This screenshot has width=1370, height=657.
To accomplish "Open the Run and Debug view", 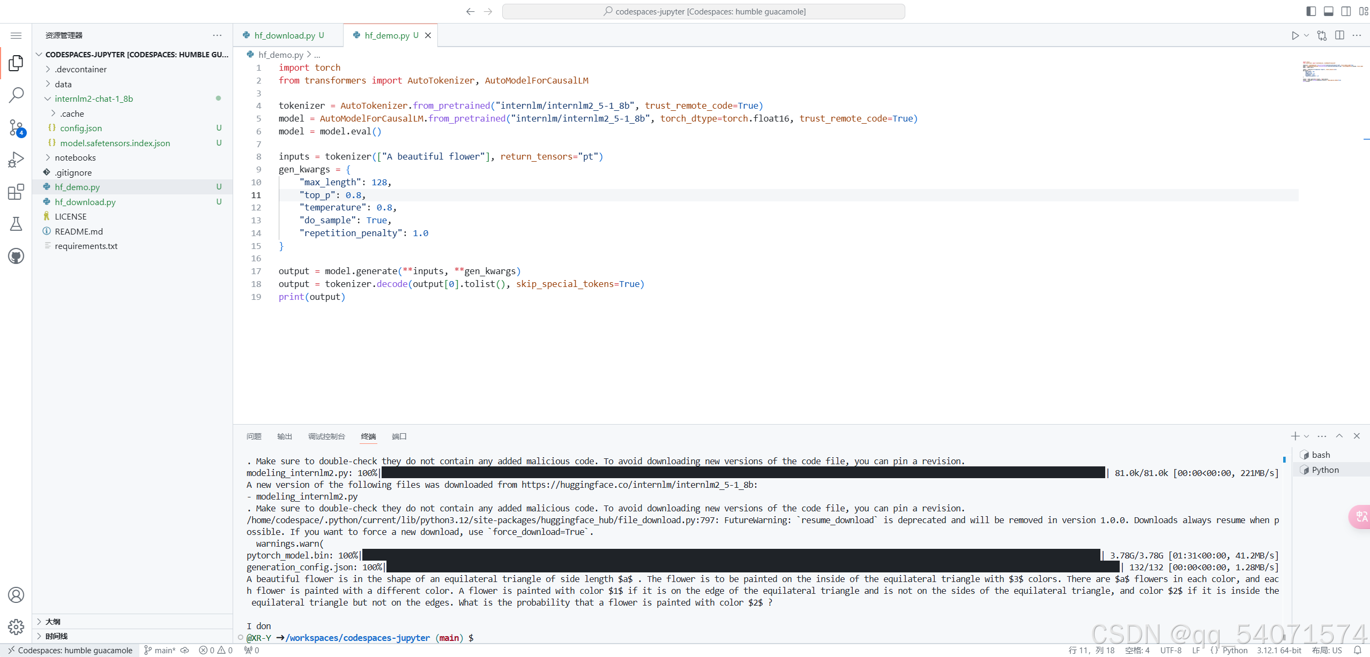I will click(x=16, y=160).
